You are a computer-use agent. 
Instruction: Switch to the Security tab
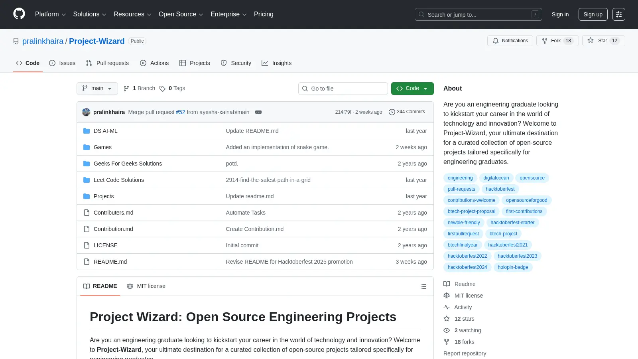(236, 63)
